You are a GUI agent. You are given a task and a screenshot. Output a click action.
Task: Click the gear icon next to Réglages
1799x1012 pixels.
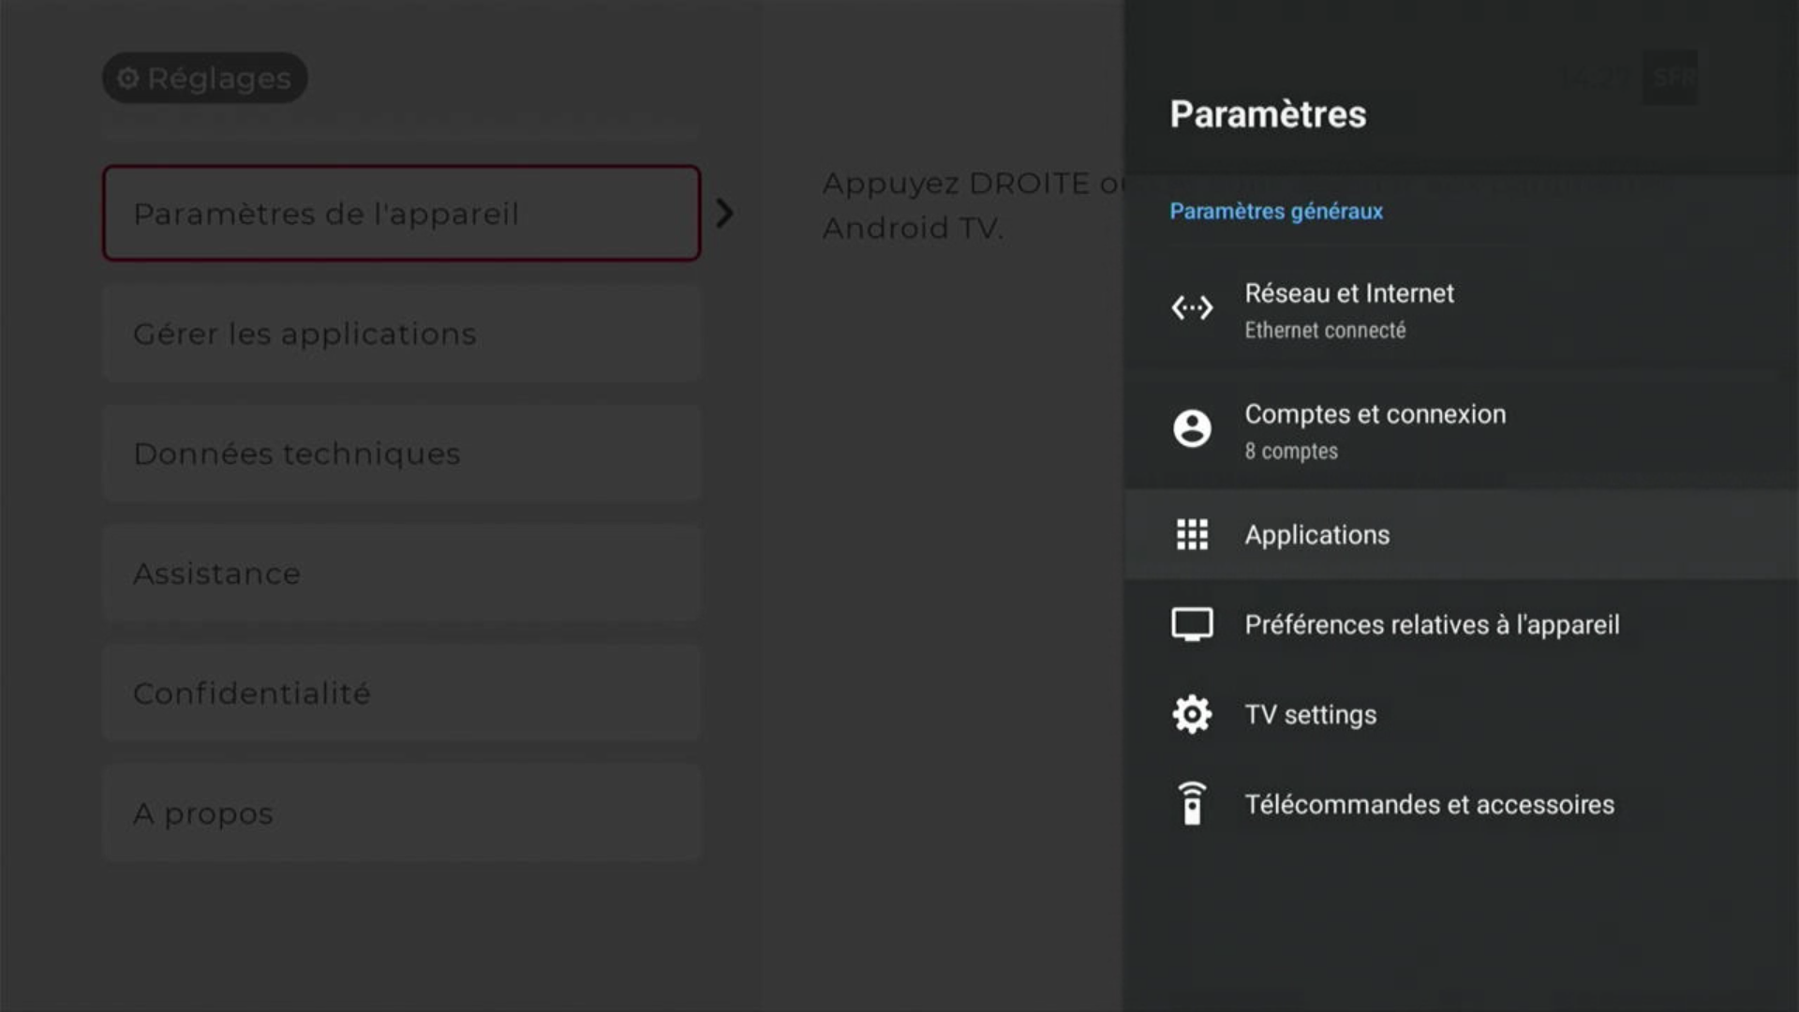tap(129, 79)
